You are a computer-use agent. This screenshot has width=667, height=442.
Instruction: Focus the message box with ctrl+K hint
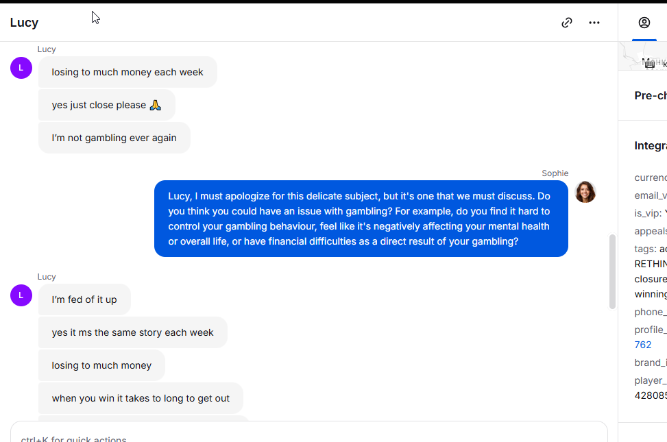tap(309, 433)
